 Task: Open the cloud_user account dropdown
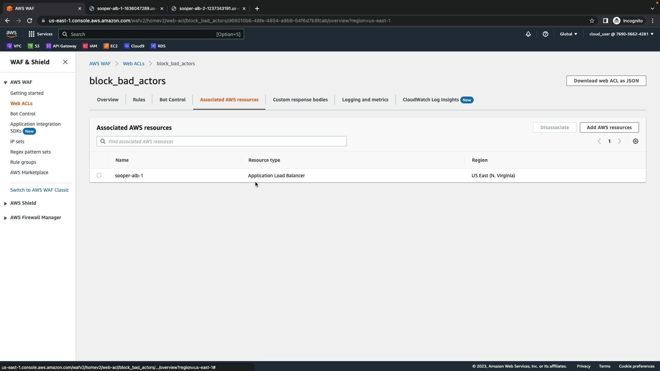[x=621, y=34]
